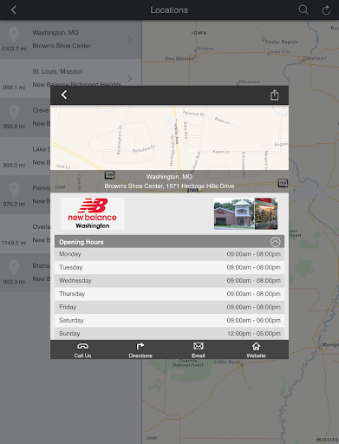Screen dimensions: 339x444
Task: Open Washington, MO entry chevron
Action: pos(130,40)
